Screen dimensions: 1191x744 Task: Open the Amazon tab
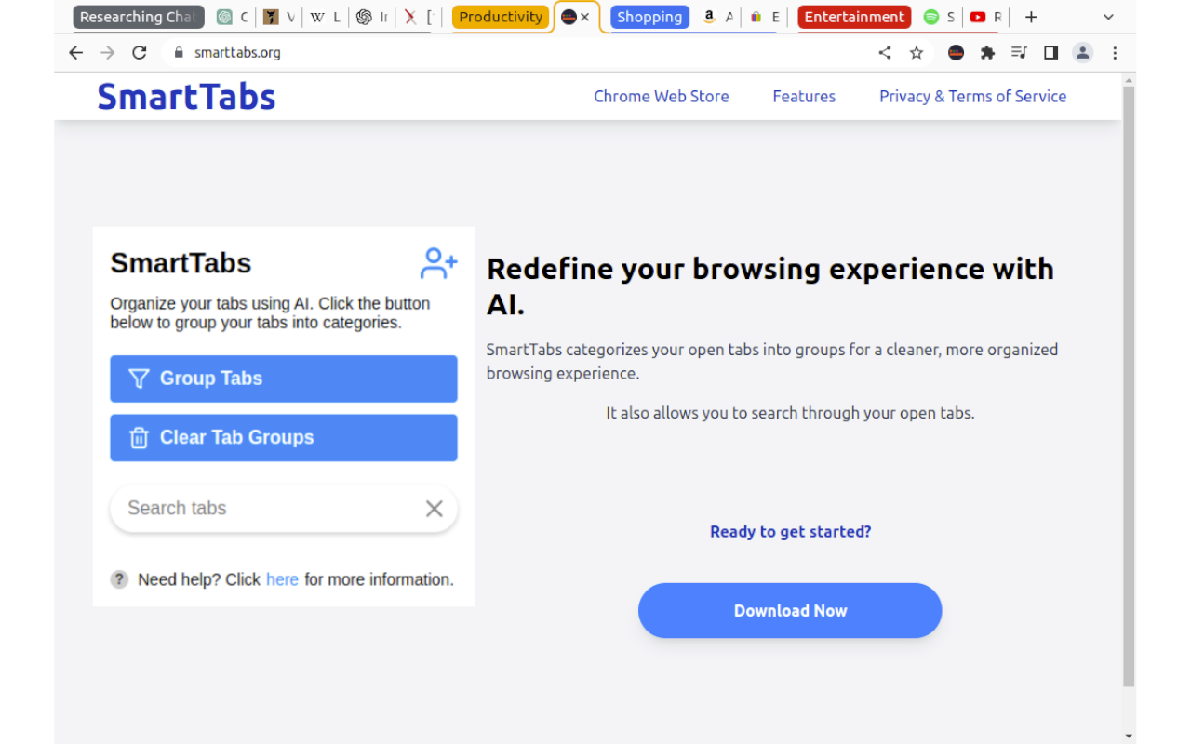(x=717, y=17)
